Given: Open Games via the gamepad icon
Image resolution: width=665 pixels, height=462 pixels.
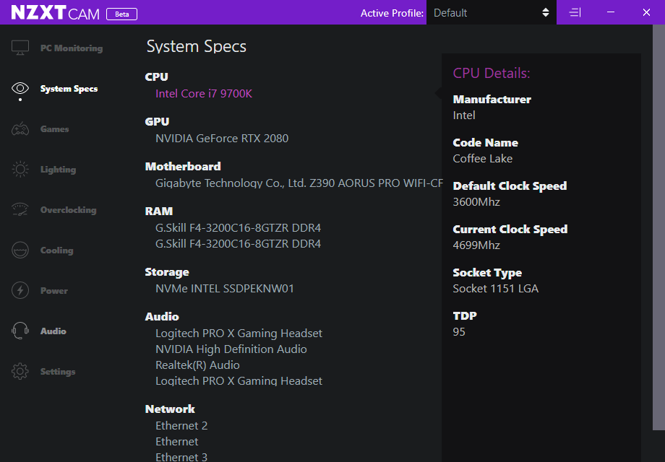Looking at the screenshot, I should 20,129.
